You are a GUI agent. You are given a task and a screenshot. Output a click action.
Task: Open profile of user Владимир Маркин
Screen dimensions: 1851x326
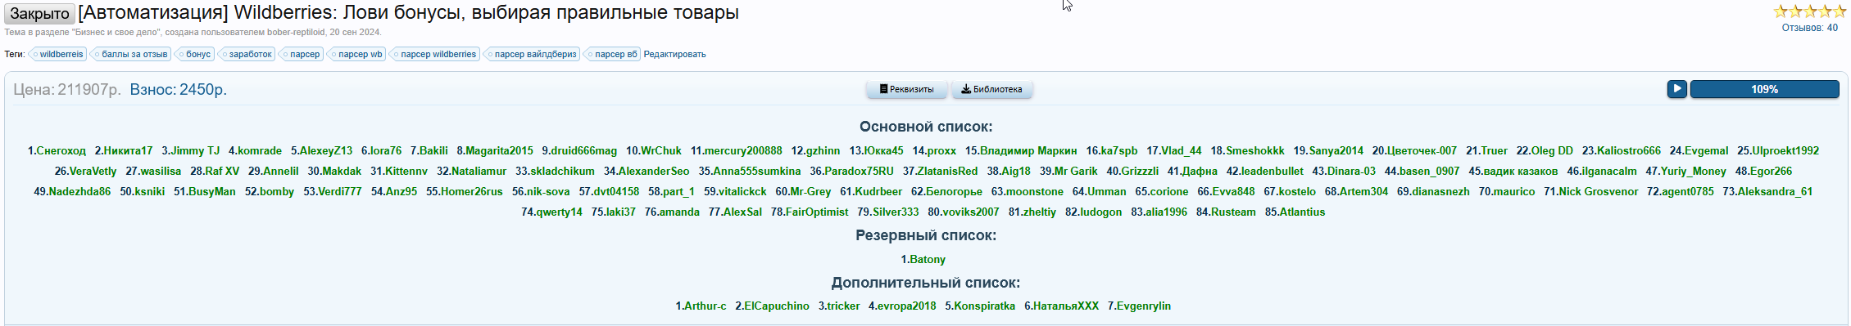1028,150
